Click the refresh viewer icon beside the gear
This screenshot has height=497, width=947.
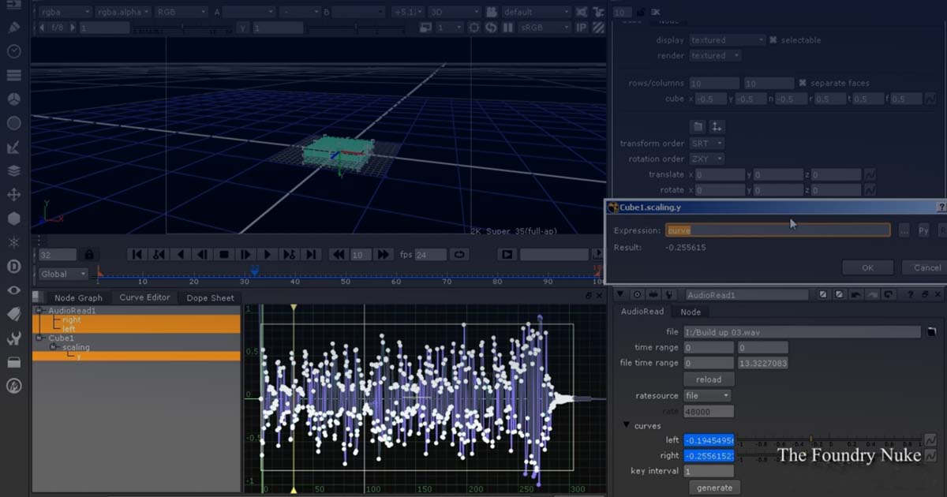(x=491, y=26)
